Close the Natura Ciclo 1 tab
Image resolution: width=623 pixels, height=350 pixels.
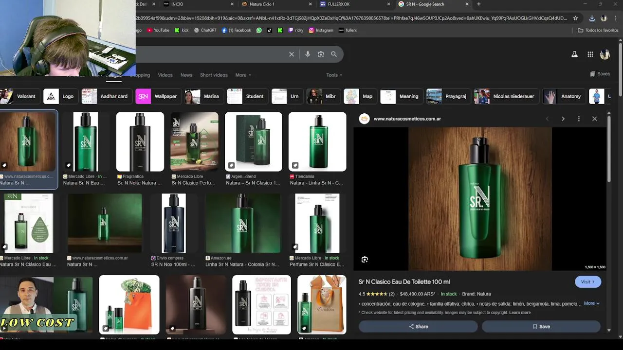pyautogui.click(x=310, y=4)
